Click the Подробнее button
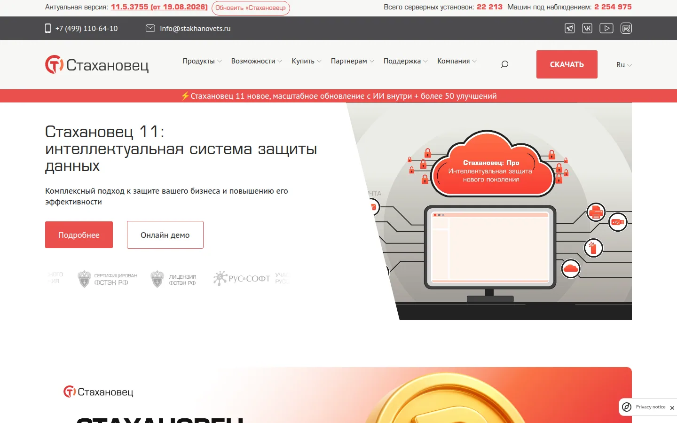Screen dimensions: 677x423 click(x=79, y=235)
